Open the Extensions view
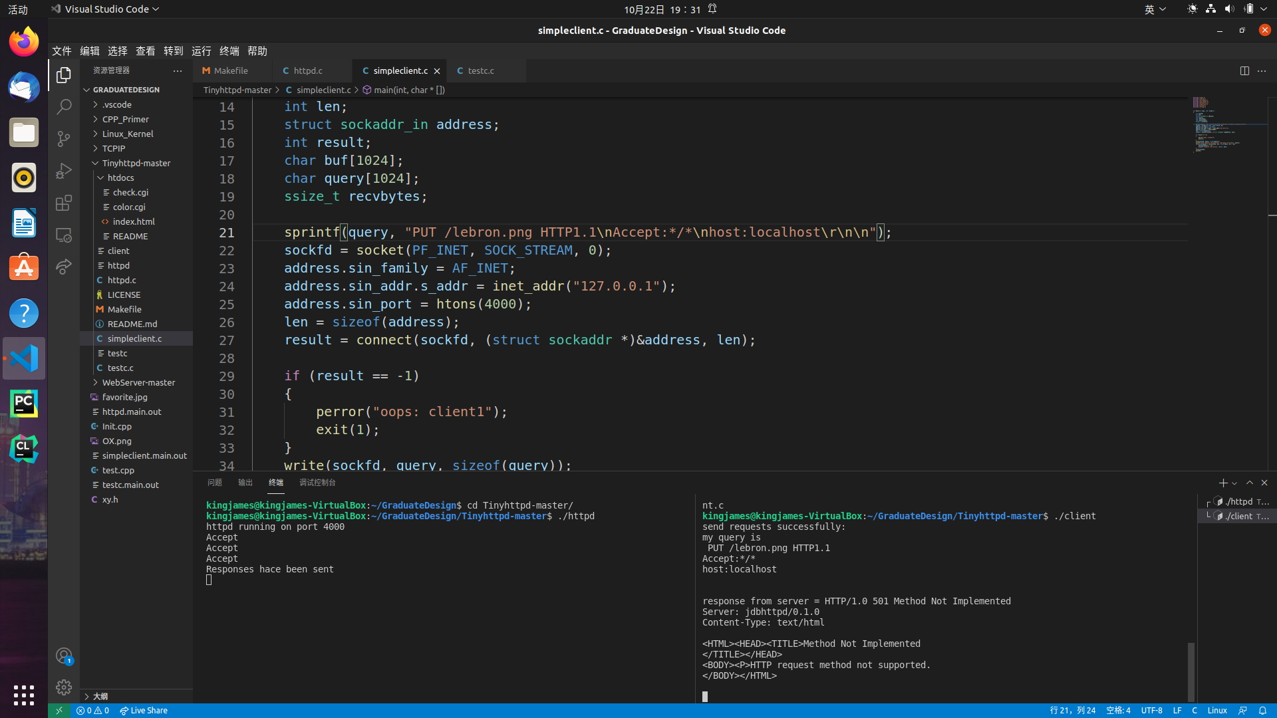Viewport: 1277px width, 718px height. [x=64, y=203]
